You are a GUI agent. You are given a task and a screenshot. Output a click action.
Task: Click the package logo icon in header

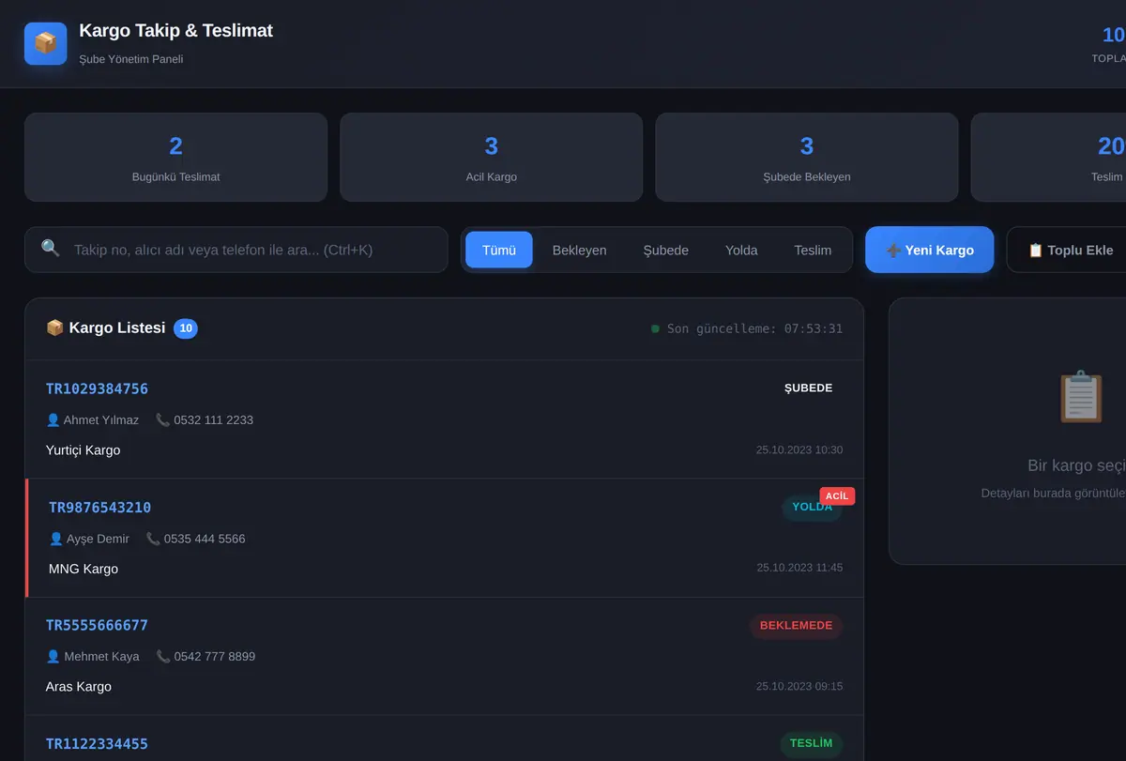pyautogui.click(x=45, y=43)
